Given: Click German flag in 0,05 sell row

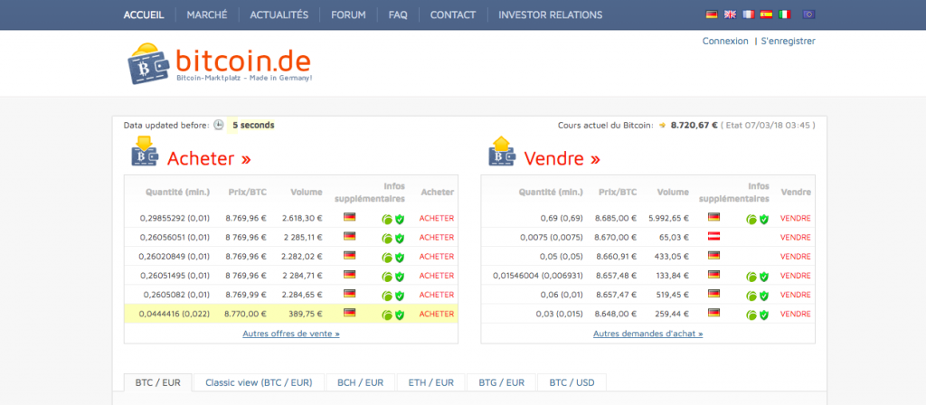Looking at the screenshot, I should (x=713, y=255).
